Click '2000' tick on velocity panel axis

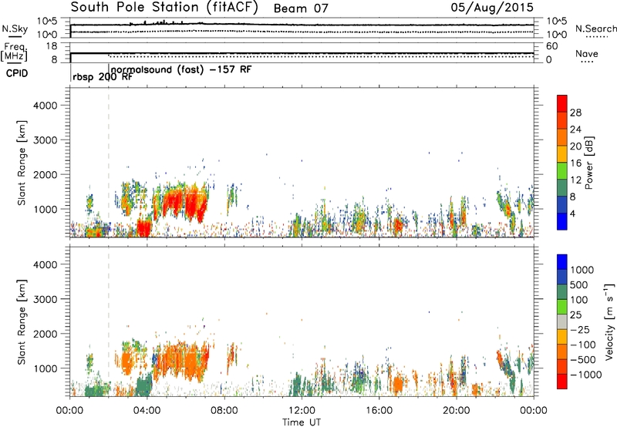pos(46,334)
